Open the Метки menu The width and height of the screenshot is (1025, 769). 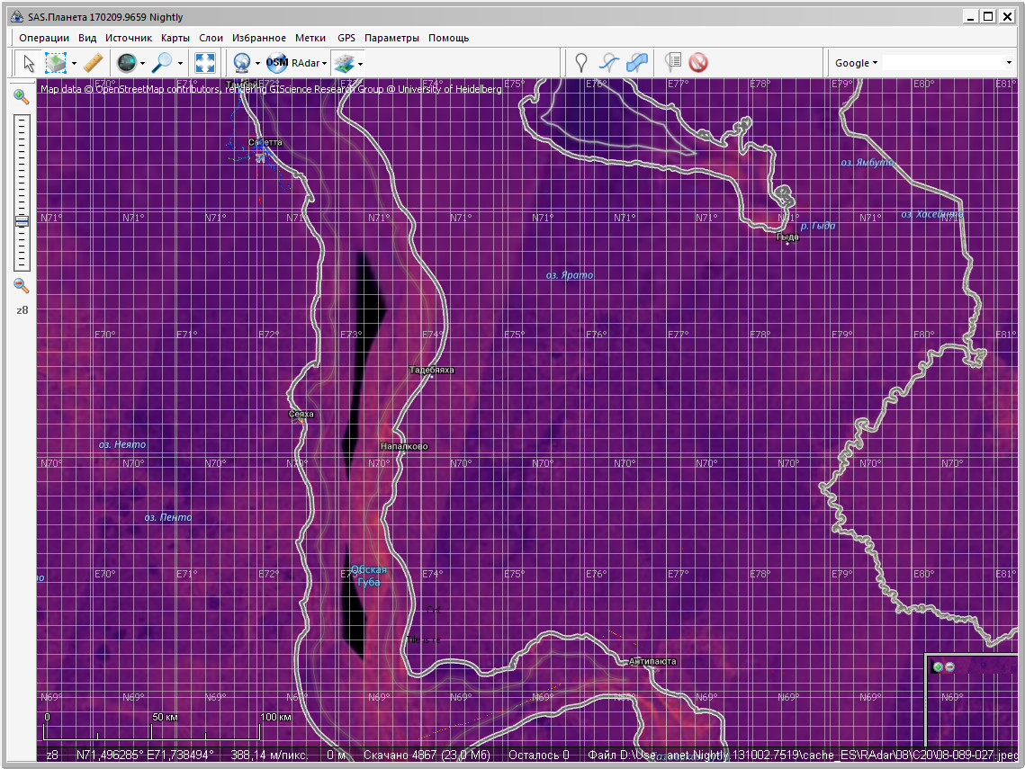(310, 38)
